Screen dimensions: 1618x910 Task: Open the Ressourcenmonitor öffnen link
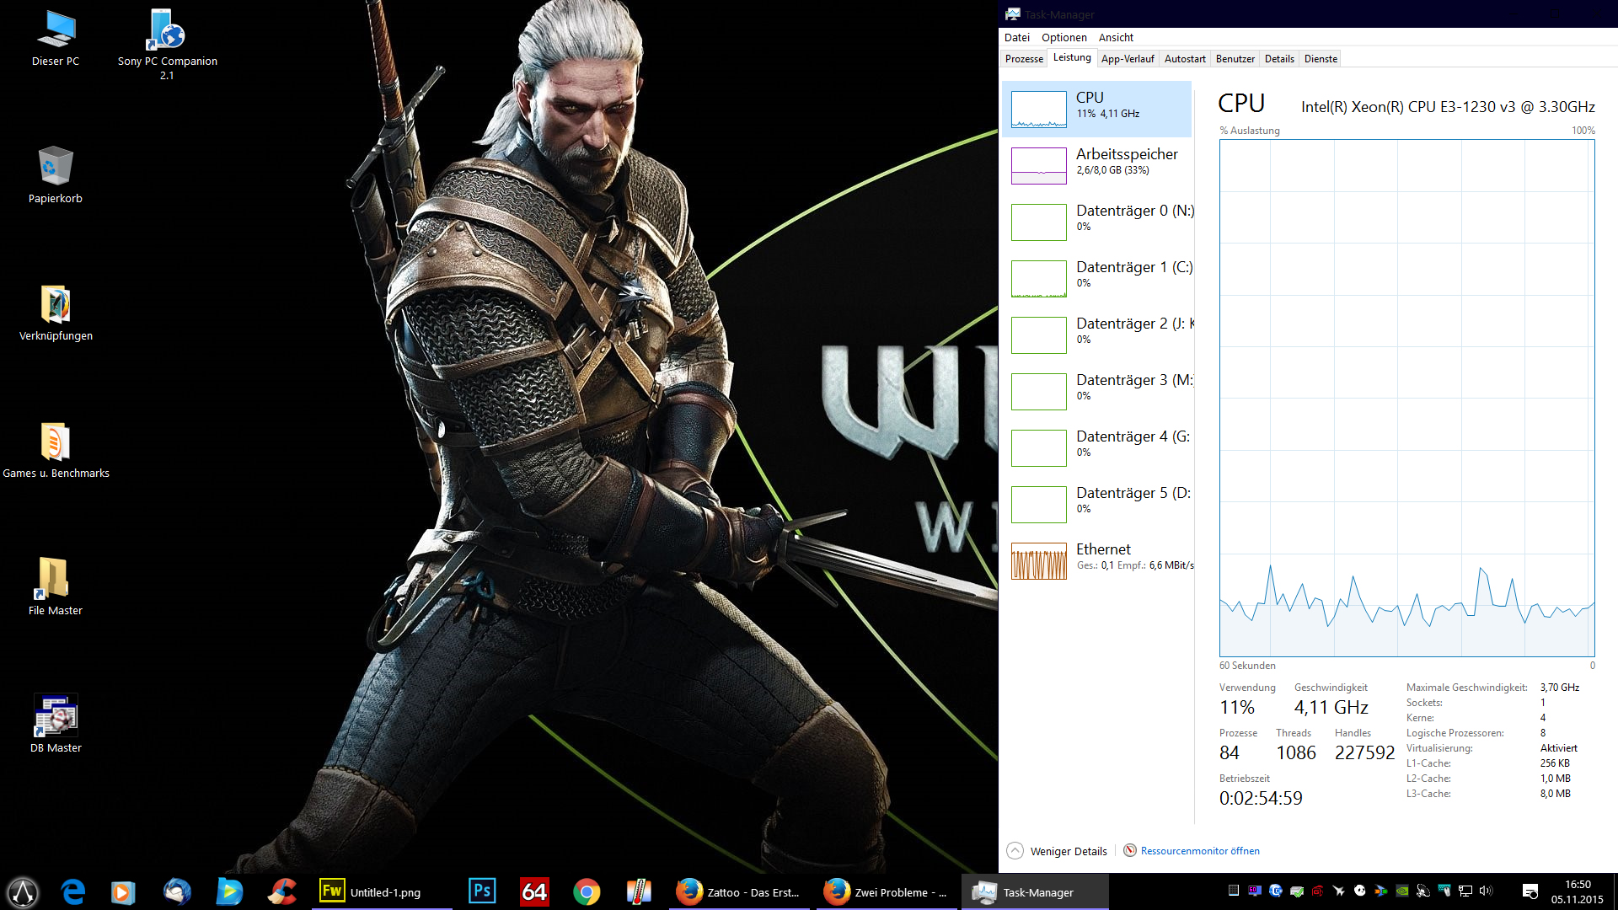[1199, 851]
